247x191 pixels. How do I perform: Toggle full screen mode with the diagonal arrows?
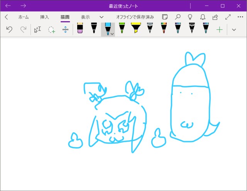(228, 17)
